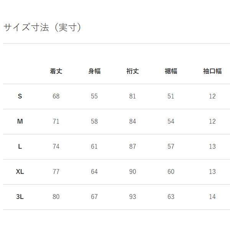Click the S size row label
The width and height of the screenshot is (230, 230).
point(20,96)
